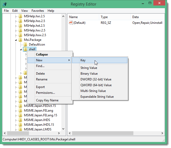
Task: Click folder icon of MSIME.Japan.FELang.15
Action: tap(20, 115)
